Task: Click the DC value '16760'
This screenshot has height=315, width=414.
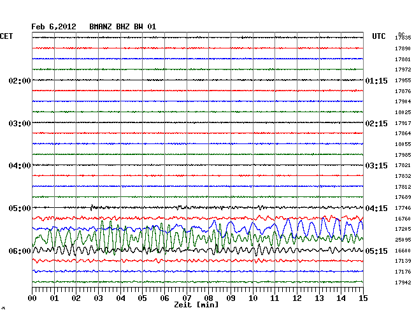Action: coord(403,219)
